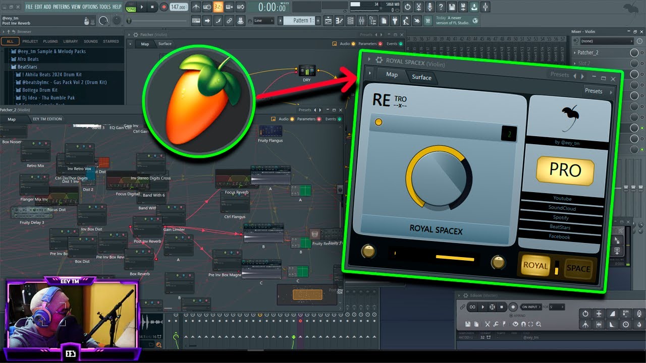Toggle Audio connections in Patcher (Violin)

tap(352, 44)
